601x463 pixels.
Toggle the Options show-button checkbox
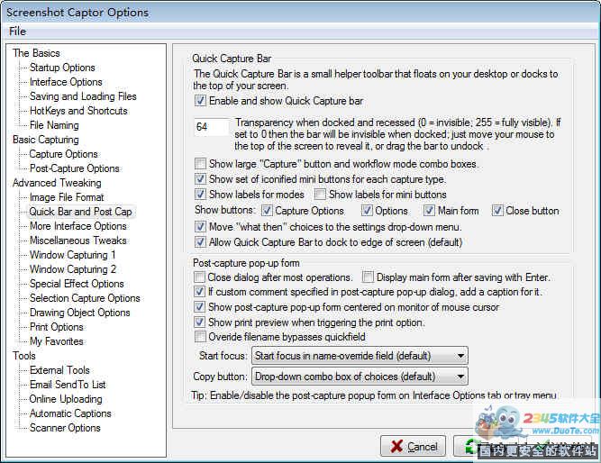[367, 211]
